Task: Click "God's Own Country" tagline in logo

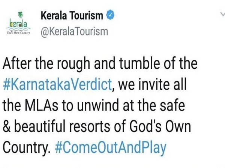Action: pos(18,33)
